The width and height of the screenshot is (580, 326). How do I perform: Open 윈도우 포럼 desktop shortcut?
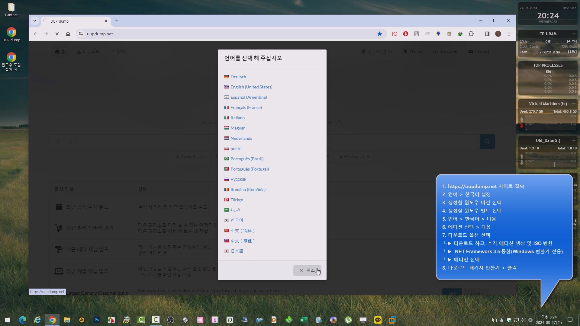tap(11, 62)
